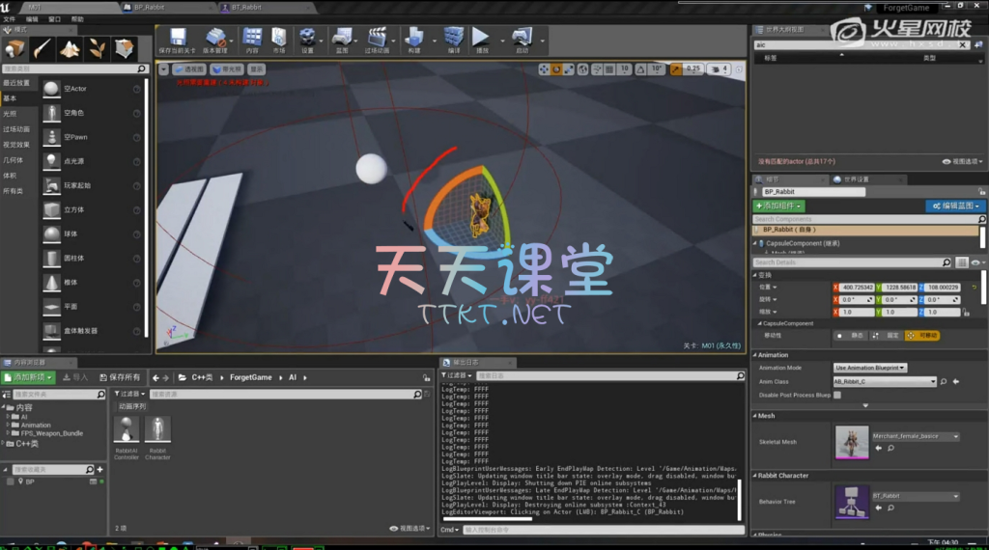Set mobility to Movable (可移动)

[x=923, y=336]
